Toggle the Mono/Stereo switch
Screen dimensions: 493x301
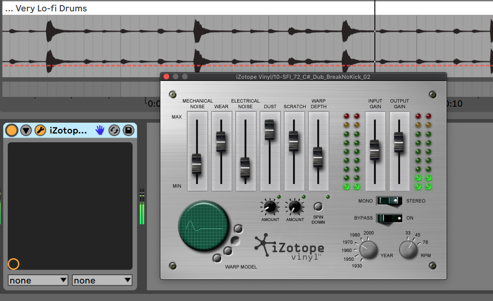(x=389, y=200)
